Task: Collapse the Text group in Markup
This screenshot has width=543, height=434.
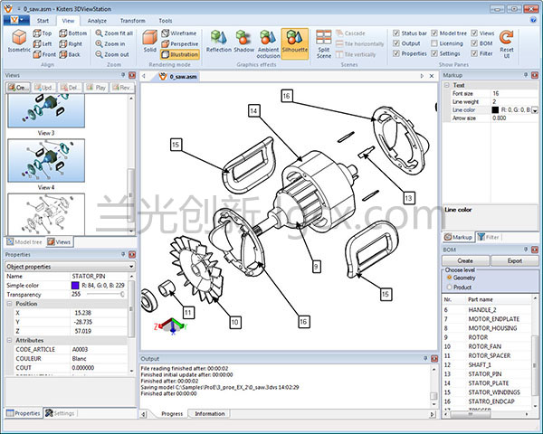Action: [447, 85]
